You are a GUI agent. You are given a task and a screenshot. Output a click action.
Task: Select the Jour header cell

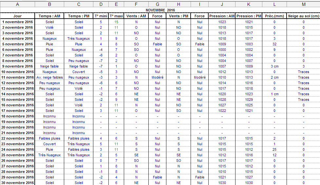(x=17, y=16)
